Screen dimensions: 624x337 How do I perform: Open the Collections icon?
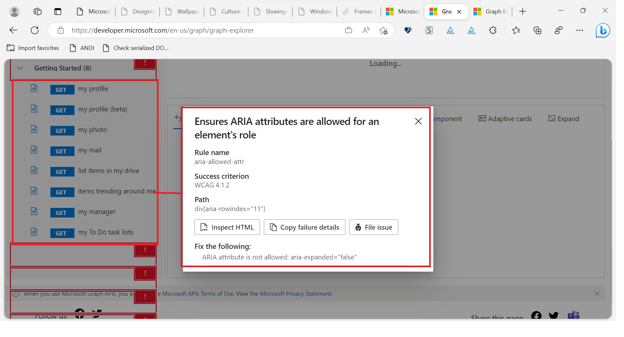(x=537, y=30)
